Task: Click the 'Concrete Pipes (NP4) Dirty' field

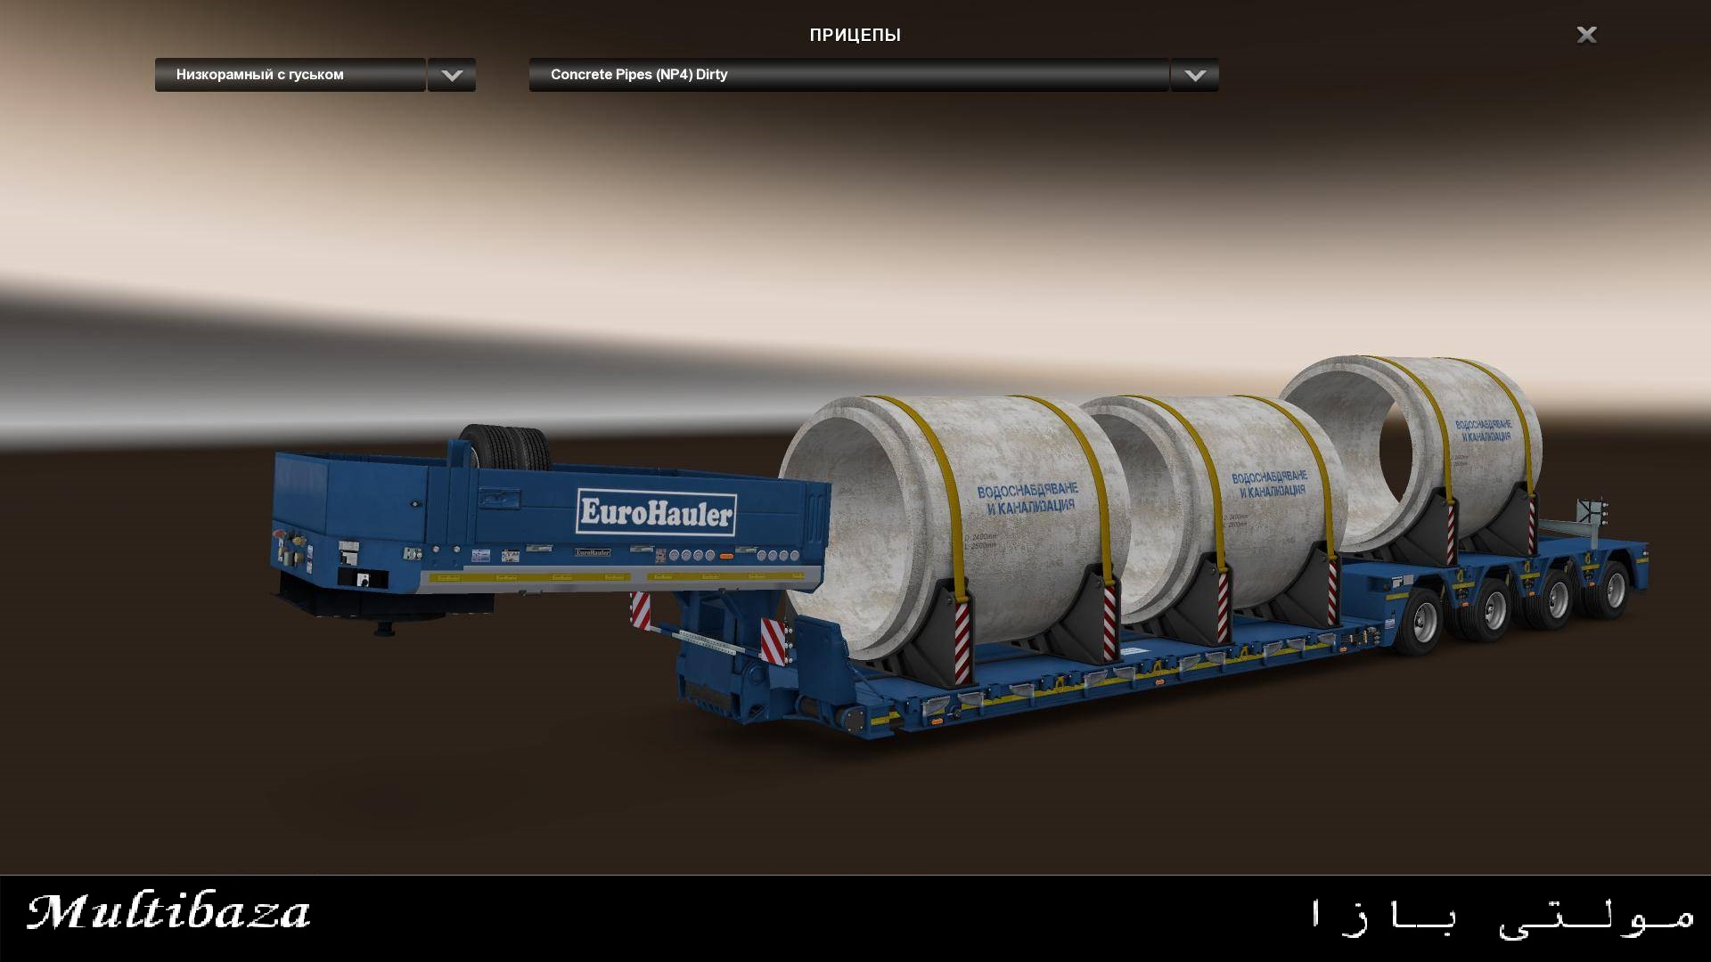Action: coord(847,75)
